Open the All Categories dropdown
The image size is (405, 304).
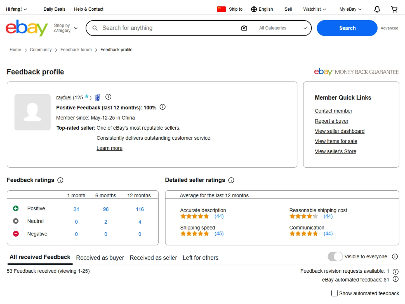pos(282,28)
